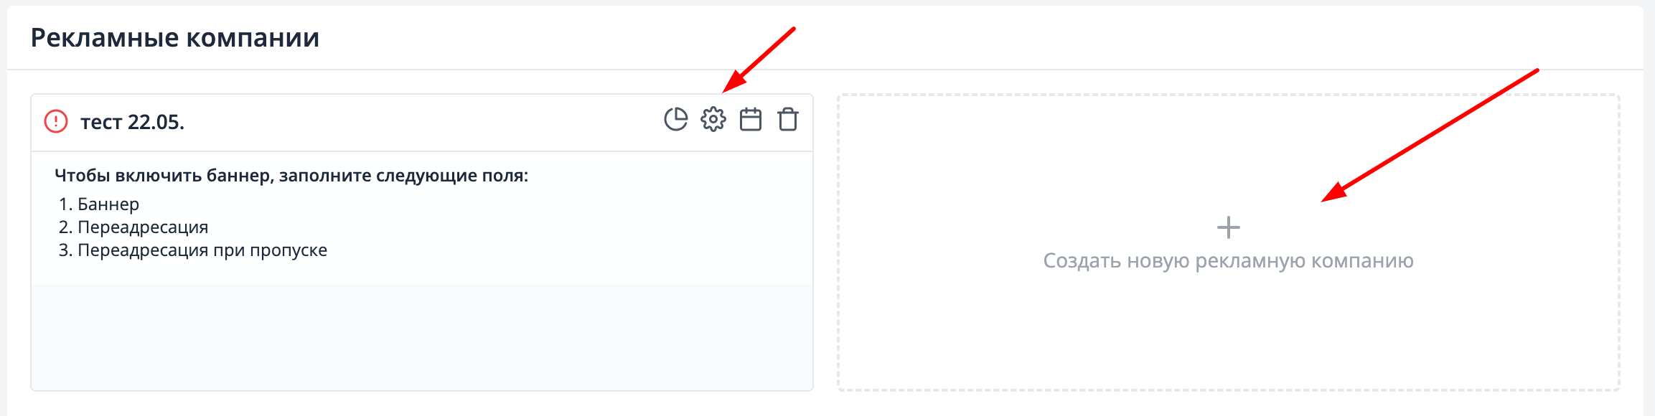Image resolution: width=1655 pixels, height=416 pixels.
Task: Click the "Чтобы включить баннер" instruction text
Action: tap(291, 176)
